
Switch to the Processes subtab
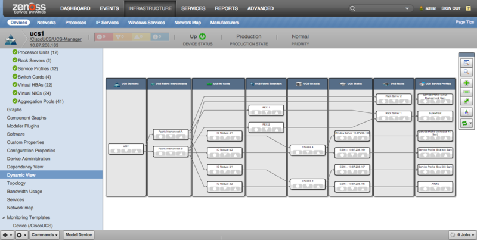(x=76, y=23)
